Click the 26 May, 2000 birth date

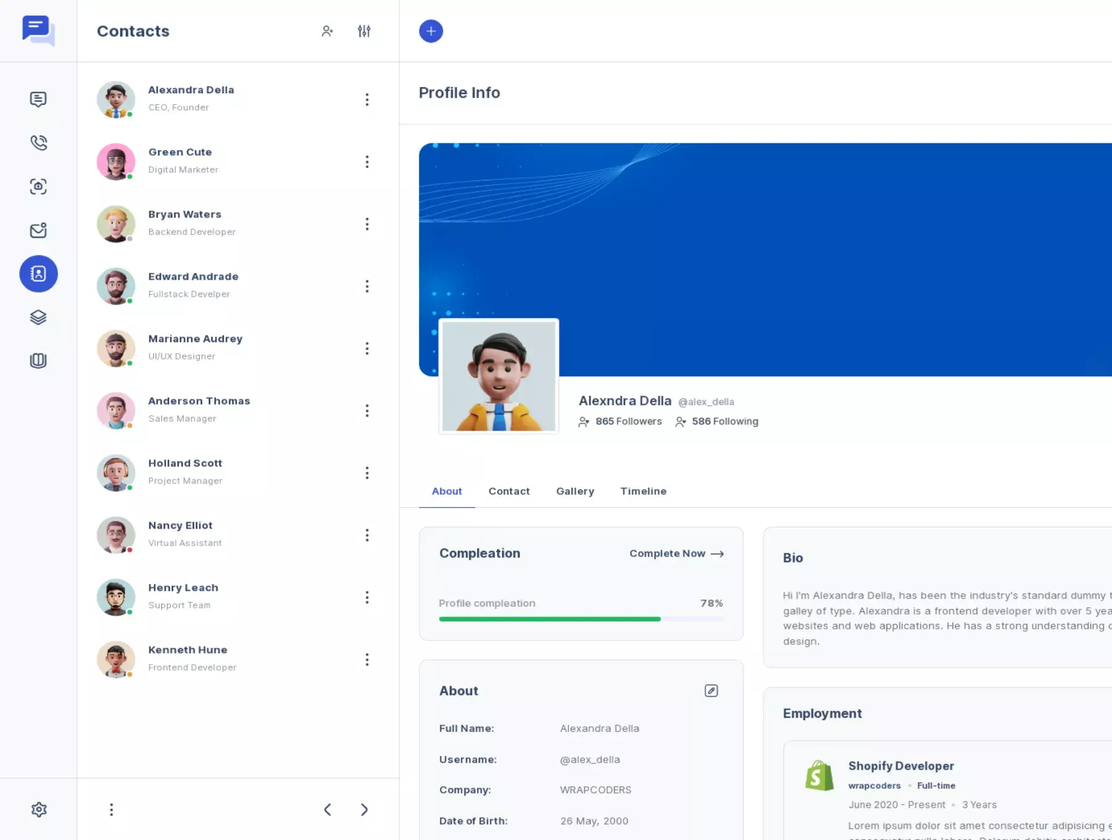[x=594, y=821]
